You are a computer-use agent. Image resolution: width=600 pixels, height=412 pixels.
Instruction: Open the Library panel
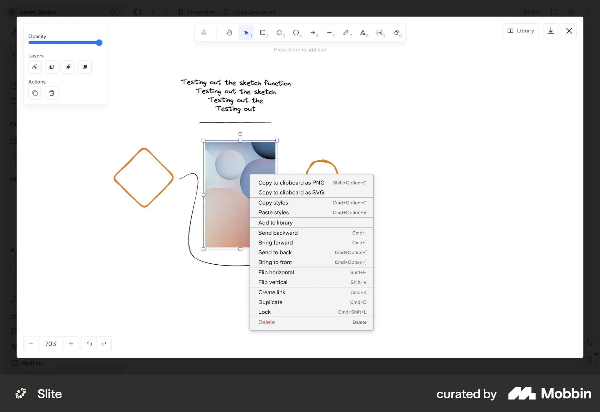click(521, 31)
